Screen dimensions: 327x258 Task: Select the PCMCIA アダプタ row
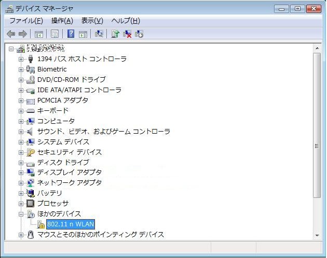coord(63,101)
